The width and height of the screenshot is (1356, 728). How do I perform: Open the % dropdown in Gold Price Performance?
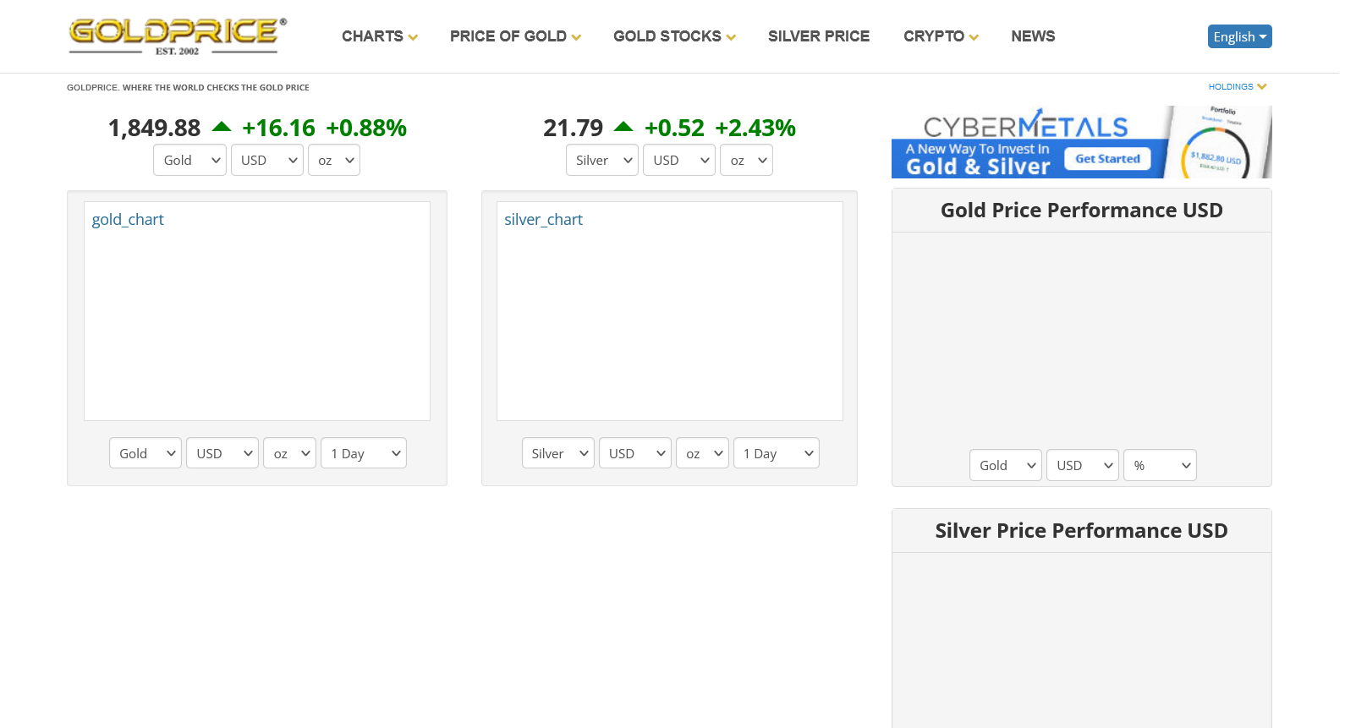1159,465
